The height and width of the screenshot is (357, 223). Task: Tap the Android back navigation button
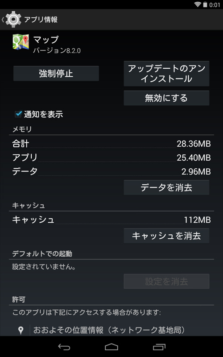(64, 347)
